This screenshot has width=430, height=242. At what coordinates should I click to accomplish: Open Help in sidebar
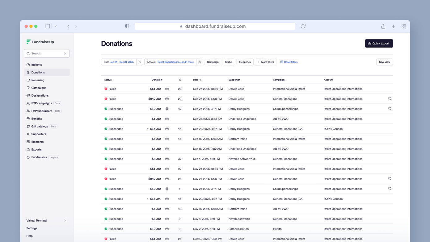(29, 236)
